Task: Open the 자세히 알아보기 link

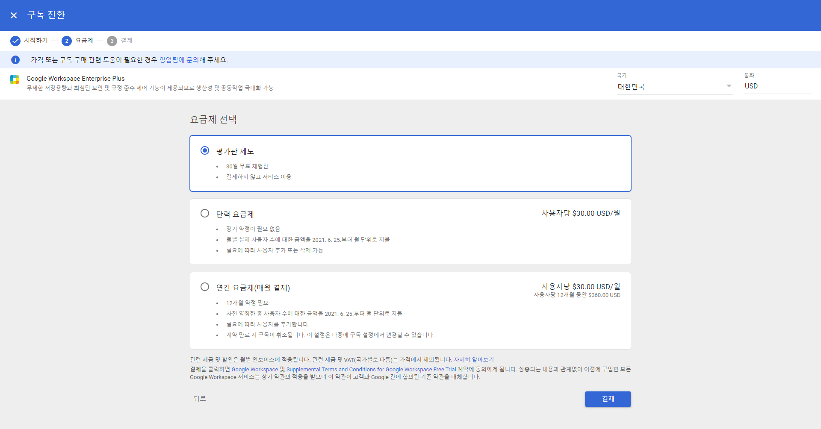Action: (474, 360)
